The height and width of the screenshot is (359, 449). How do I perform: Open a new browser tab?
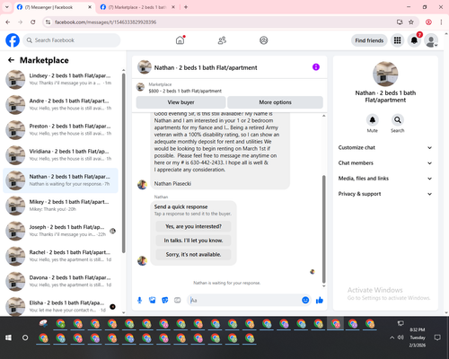(x=186, y=7)
